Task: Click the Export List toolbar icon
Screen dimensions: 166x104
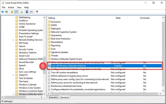Action: [21, 12]
